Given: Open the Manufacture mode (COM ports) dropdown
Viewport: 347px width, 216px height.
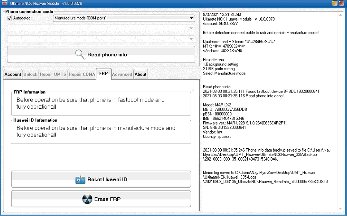Looking at the screenshot, I should coord(124,18).
